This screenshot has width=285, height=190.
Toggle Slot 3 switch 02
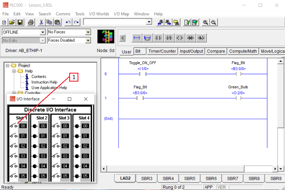pyautogui.click(x=56, y=145)
